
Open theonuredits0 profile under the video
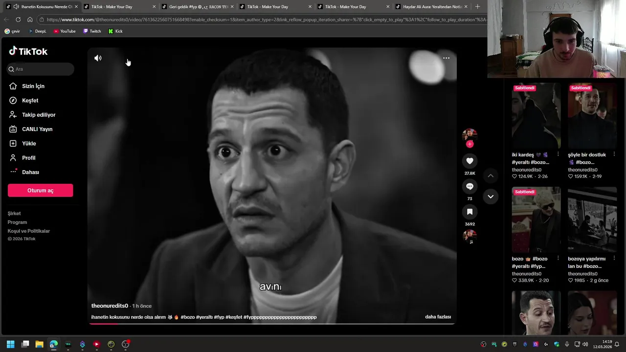[110, 306]
